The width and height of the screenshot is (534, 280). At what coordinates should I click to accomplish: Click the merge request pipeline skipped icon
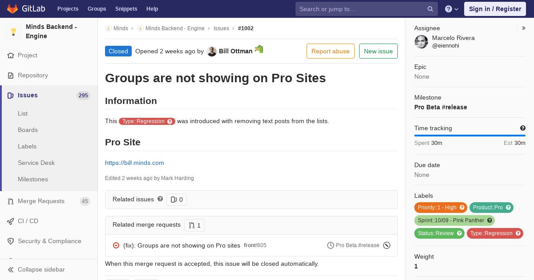387,245
